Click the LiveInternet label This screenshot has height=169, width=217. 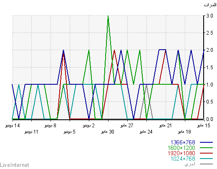pyautogui.click(x=15, y=165)
